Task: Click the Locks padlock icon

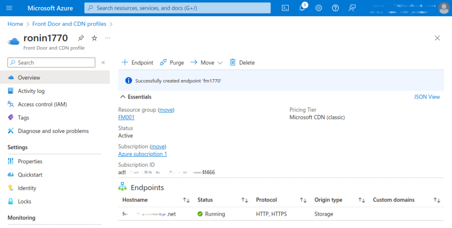Action: click(x=11, y=201)
